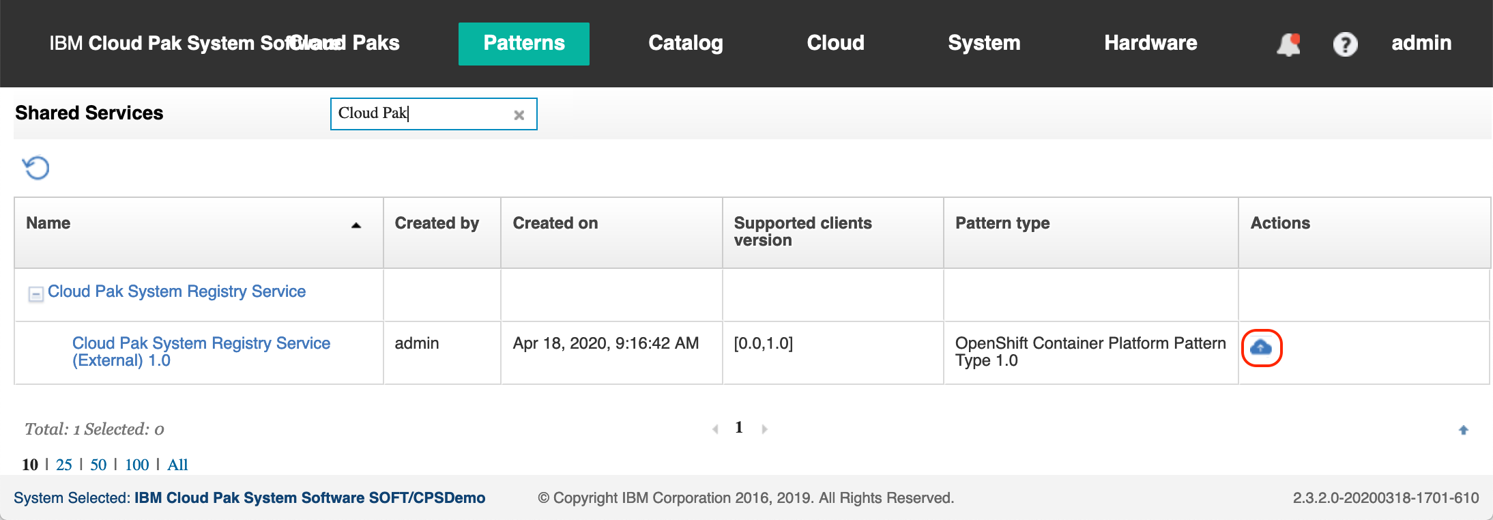Collapse the Cloud Pak System Registry Service group
The width and height of the screenshot is (1493, 520).
tap(36, 294)
